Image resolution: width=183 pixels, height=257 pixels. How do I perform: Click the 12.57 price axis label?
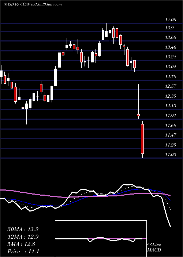(x=171, y=86)
